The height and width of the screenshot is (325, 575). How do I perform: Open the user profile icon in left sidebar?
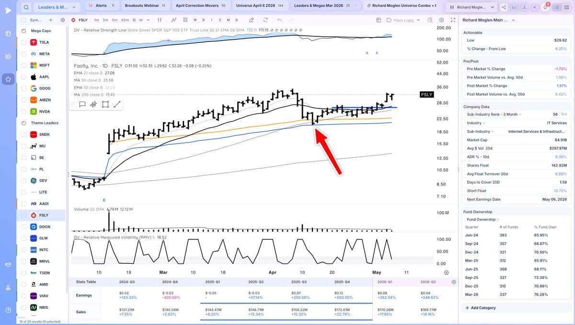(x=8, y=288)
